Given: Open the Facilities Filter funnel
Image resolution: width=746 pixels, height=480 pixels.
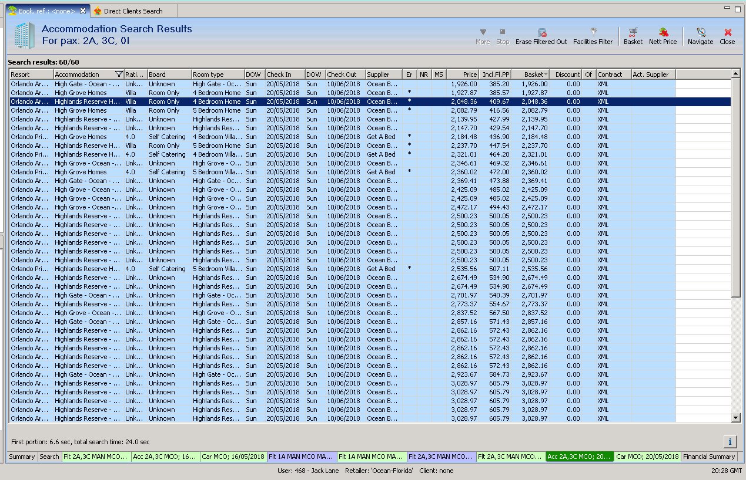Looking at the screenshot, I should click(x=593, y=33).
